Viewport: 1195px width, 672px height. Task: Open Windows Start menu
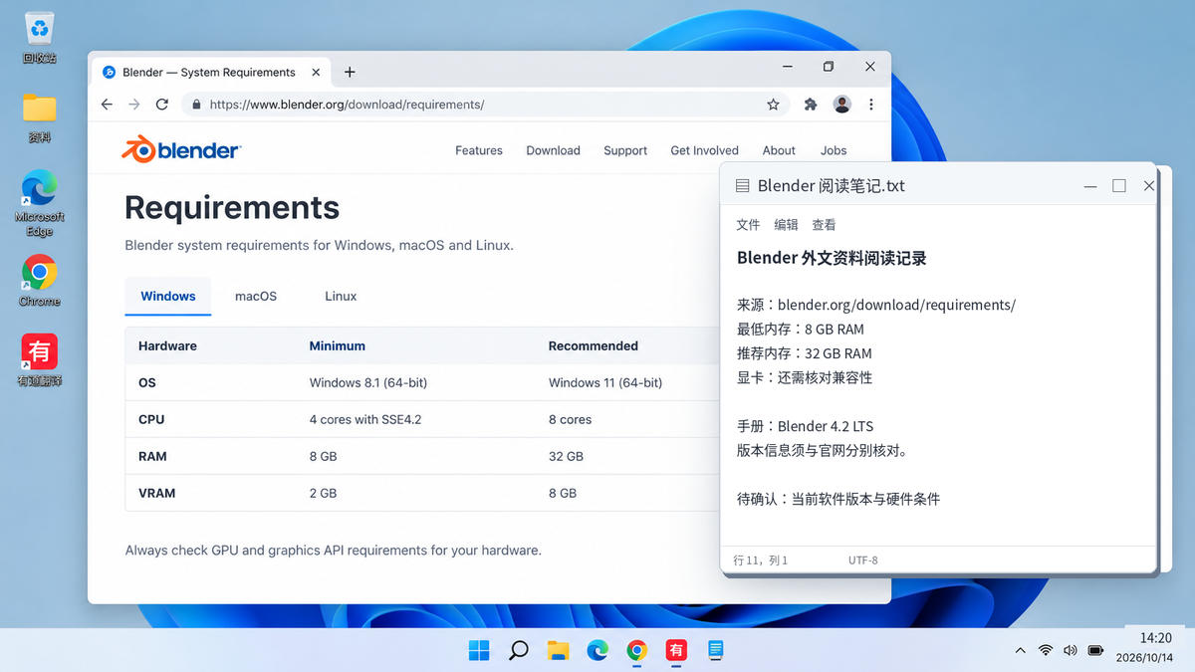tap(479, 650)
